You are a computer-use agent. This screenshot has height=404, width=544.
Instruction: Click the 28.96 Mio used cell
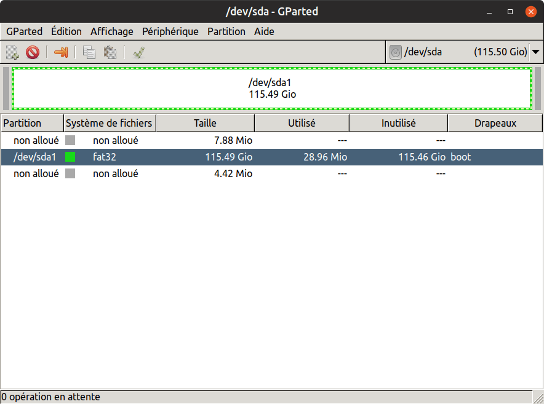pyautogui.click(x=325, y=157)
